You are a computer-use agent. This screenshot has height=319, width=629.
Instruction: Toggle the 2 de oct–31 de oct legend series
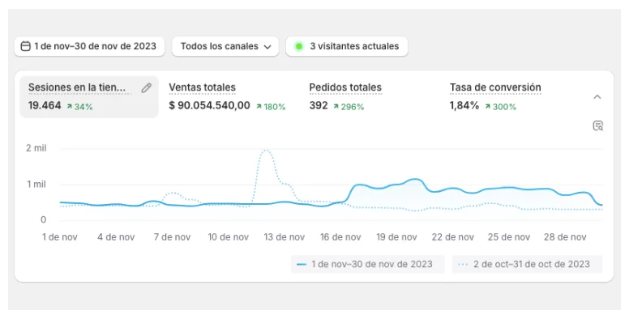[x=527, y=265]
